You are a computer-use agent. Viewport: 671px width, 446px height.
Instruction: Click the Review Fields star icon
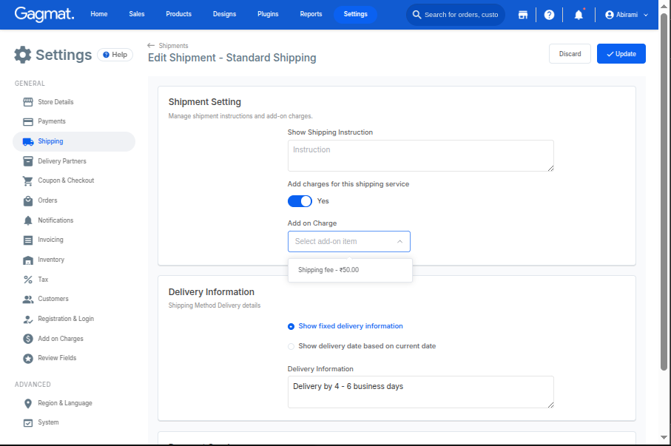[28, 358]
